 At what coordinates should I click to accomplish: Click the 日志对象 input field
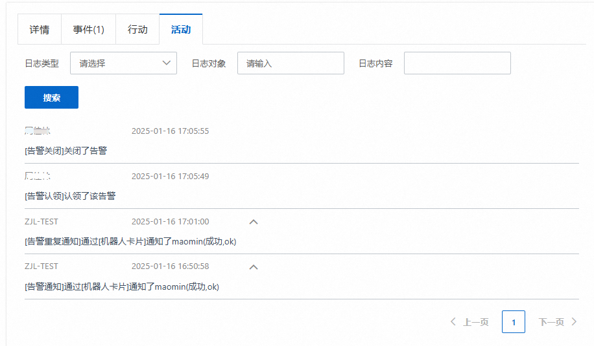[x=291, y=63]
